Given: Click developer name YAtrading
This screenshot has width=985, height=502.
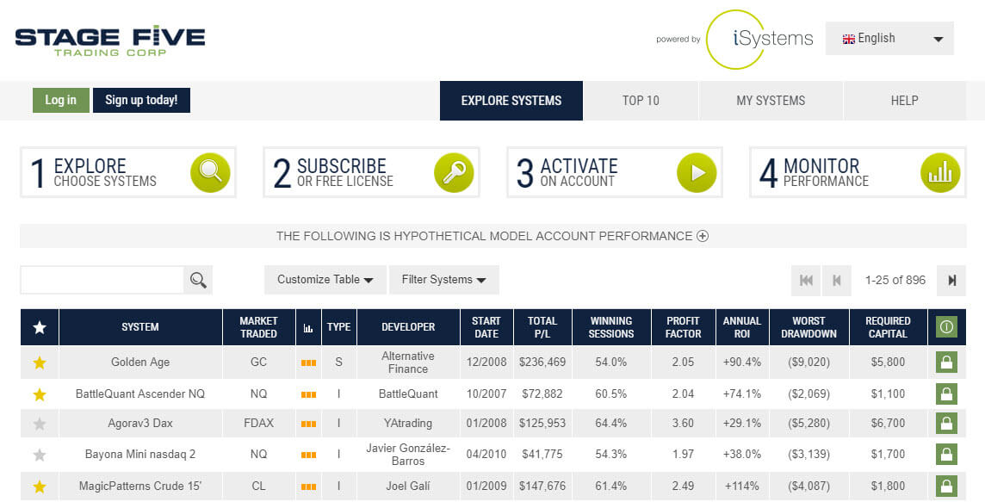Looking at the screenshot, I should pyautogui.click(x=408, y=423).
